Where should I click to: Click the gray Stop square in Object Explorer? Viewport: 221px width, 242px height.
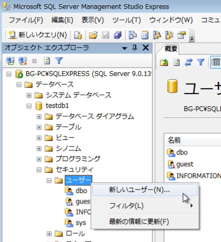34,61
